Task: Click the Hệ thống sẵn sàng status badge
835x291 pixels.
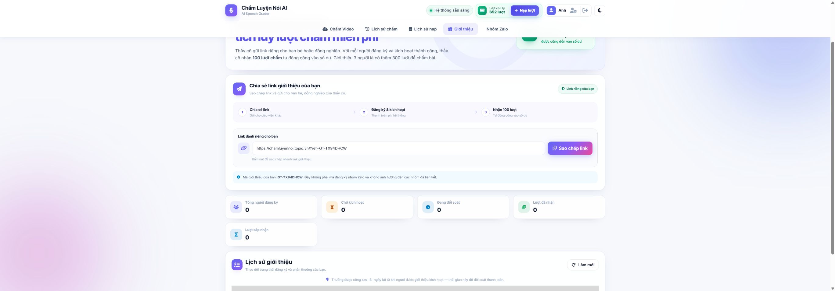Action: (449, 10)
